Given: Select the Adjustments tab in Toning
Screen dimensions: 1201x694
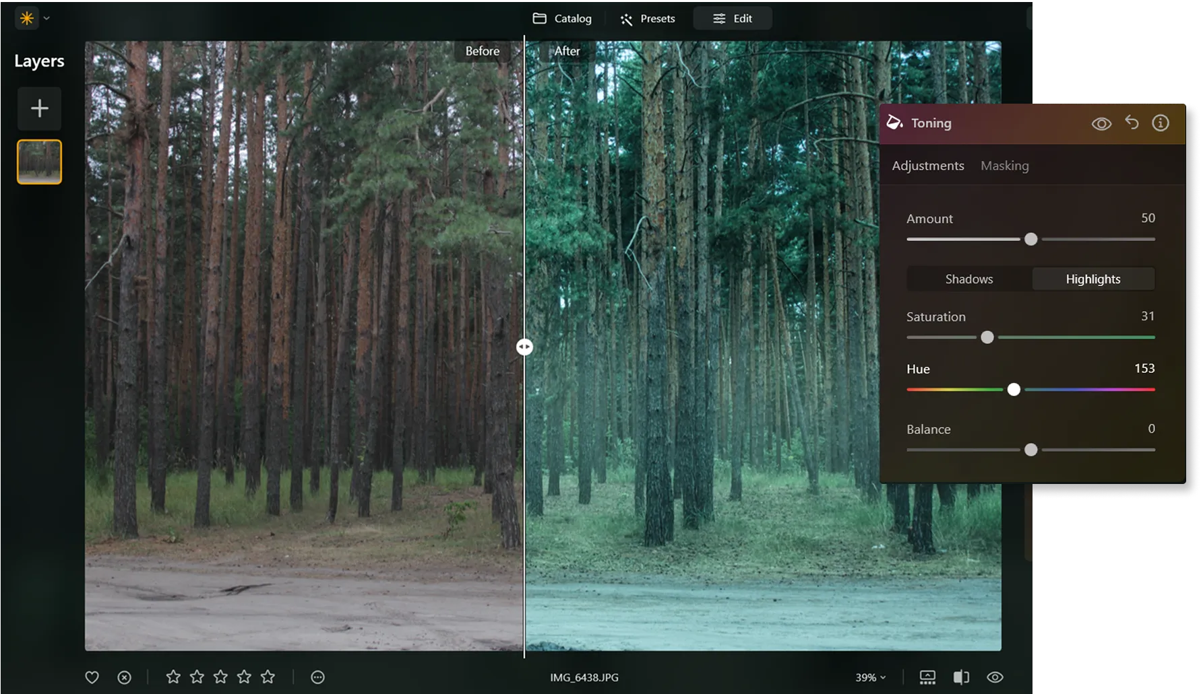Looking at the screenshot, I should (x=928, y=166).
